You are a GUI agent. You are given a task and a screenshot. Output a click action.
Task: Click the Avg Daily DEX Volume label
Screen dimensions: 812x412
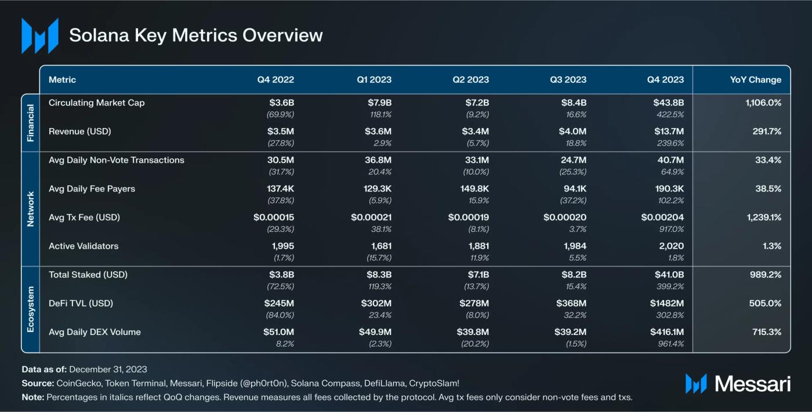(x=95, y=332)
